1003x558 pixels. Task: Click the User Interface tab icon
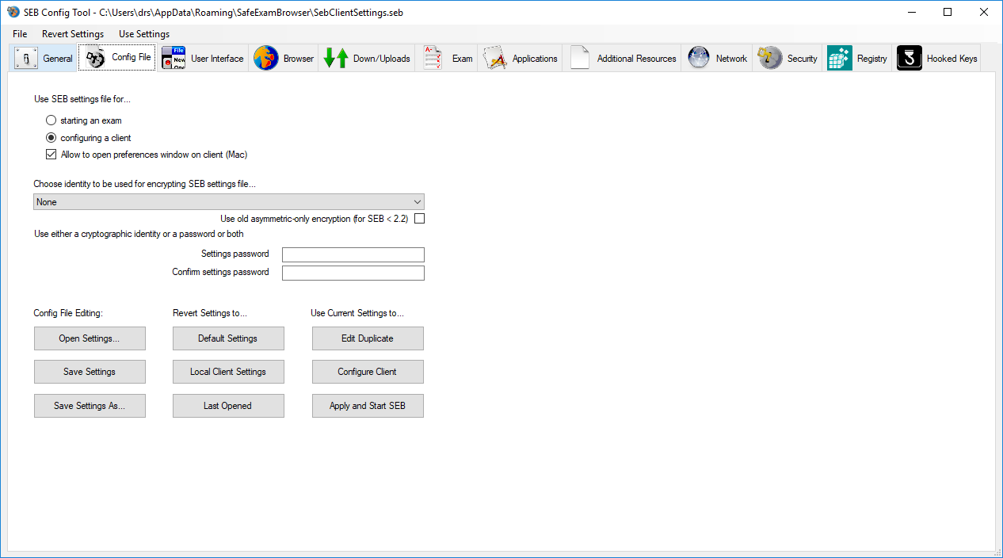click(x=174, y=59)
